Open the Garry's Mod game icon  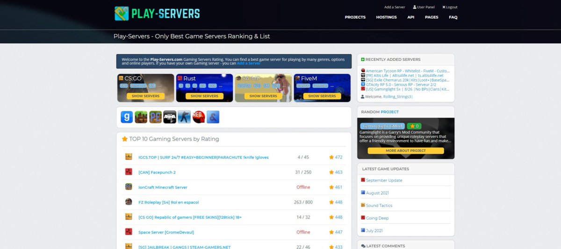pos(127,117)
